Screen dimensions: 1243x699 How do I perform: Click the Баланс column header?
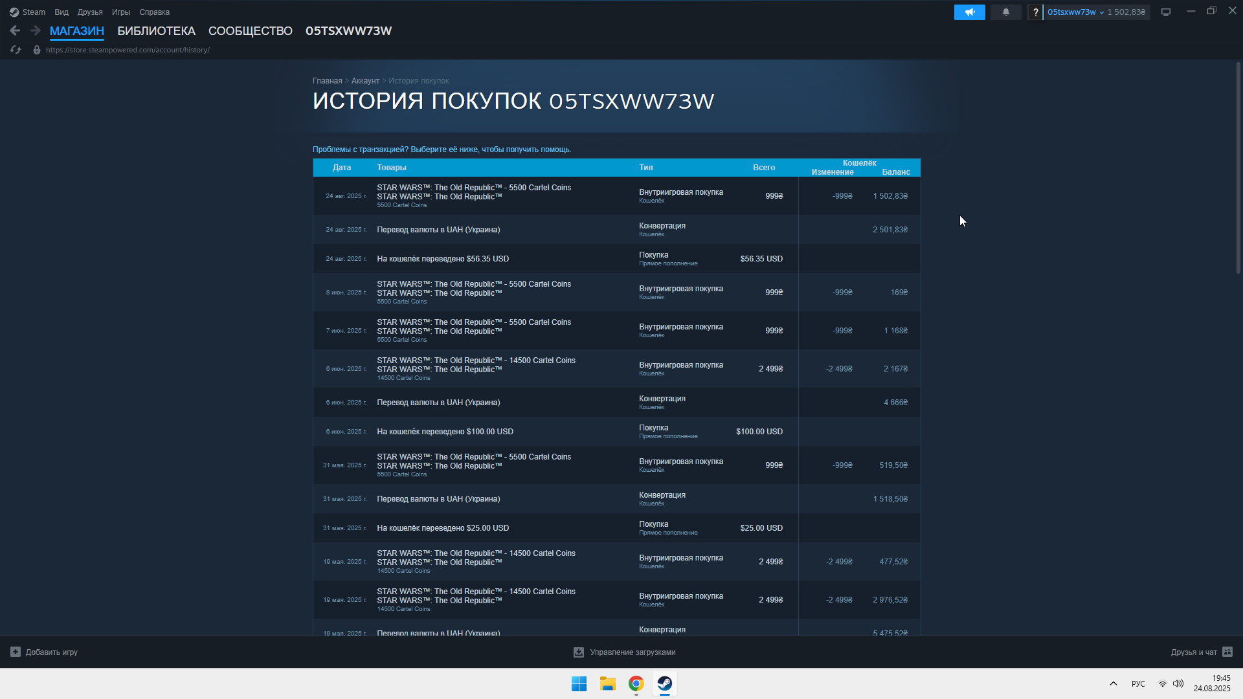pos(896,172)
